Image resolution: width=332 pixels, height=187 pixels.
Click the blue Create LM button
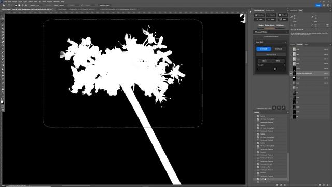tap(264, 49)
